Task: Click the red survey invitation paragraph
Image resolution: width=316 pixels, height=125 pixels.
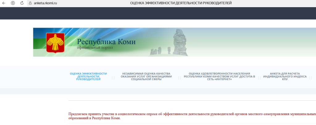Action: 191,116
